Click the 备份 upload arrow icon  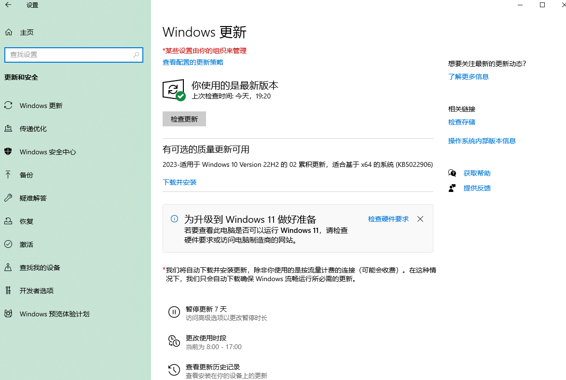click(x=8, y=175)
